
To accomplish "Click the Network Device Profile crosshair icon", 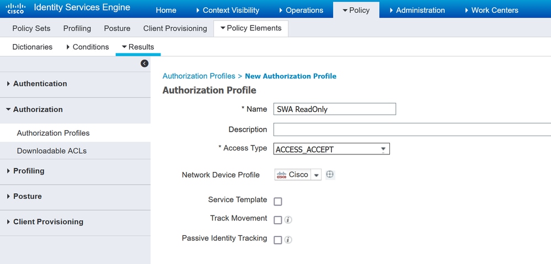I will 330,175.
